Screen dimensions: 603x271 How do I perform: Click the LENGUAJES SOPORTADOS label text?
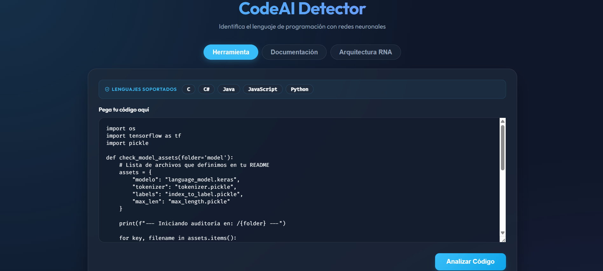(144, 89)
